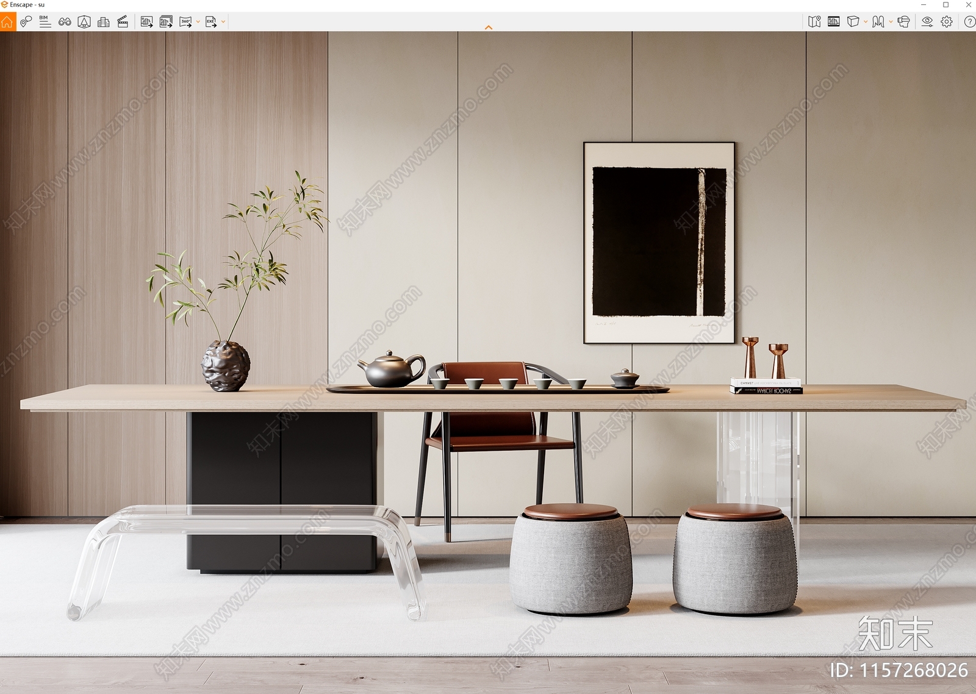Open visual settings eye icon
This screenshot has height=694, width=976.
click(927, 22)
